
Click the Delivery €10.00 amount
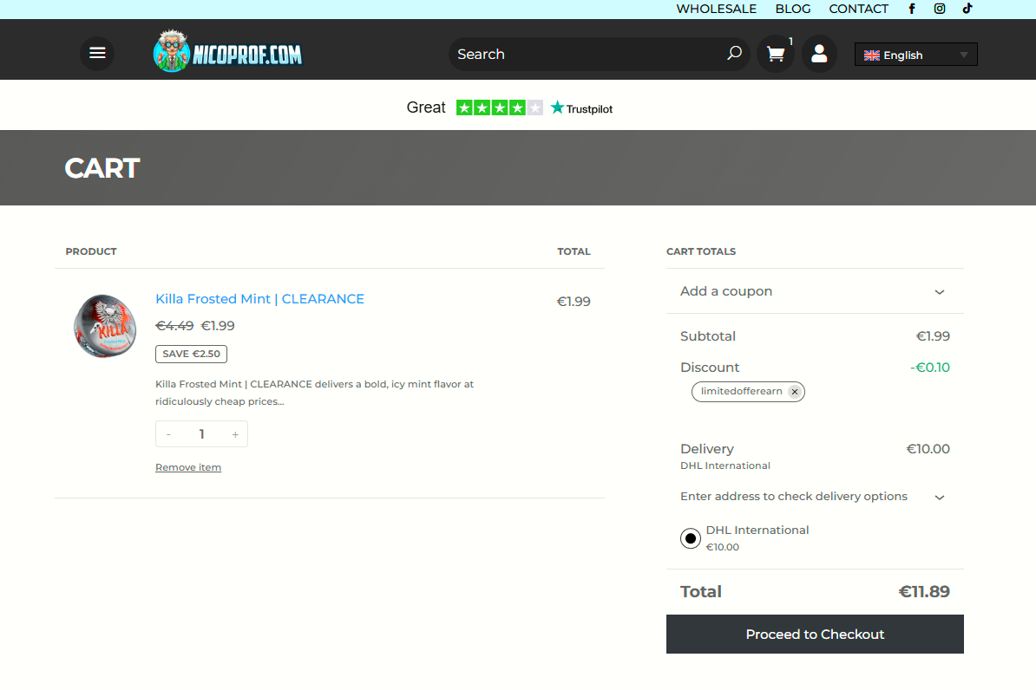point(928,449)
